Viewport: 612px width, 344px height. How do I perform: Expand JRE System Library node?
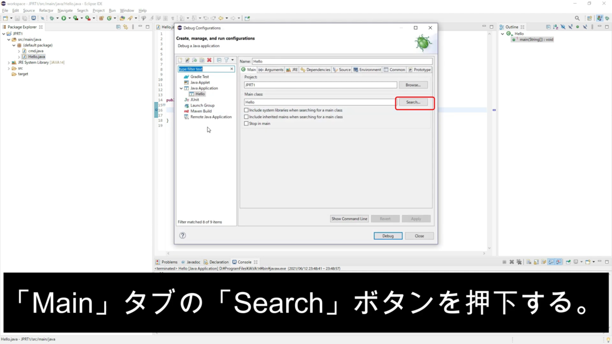pos(9,62)
